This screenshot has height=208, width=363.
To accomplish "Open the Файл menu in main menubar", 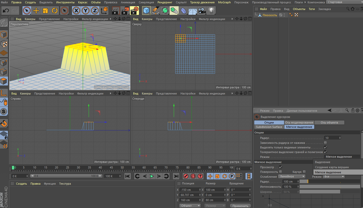I will pos(4,2).
